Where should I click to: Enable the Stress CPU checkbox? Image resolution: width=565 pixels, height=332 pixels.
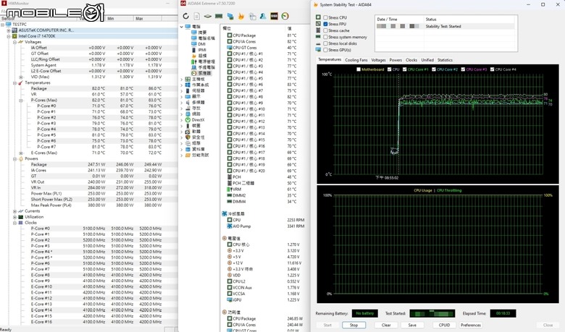pyautogui.click(x=325, y=17)
